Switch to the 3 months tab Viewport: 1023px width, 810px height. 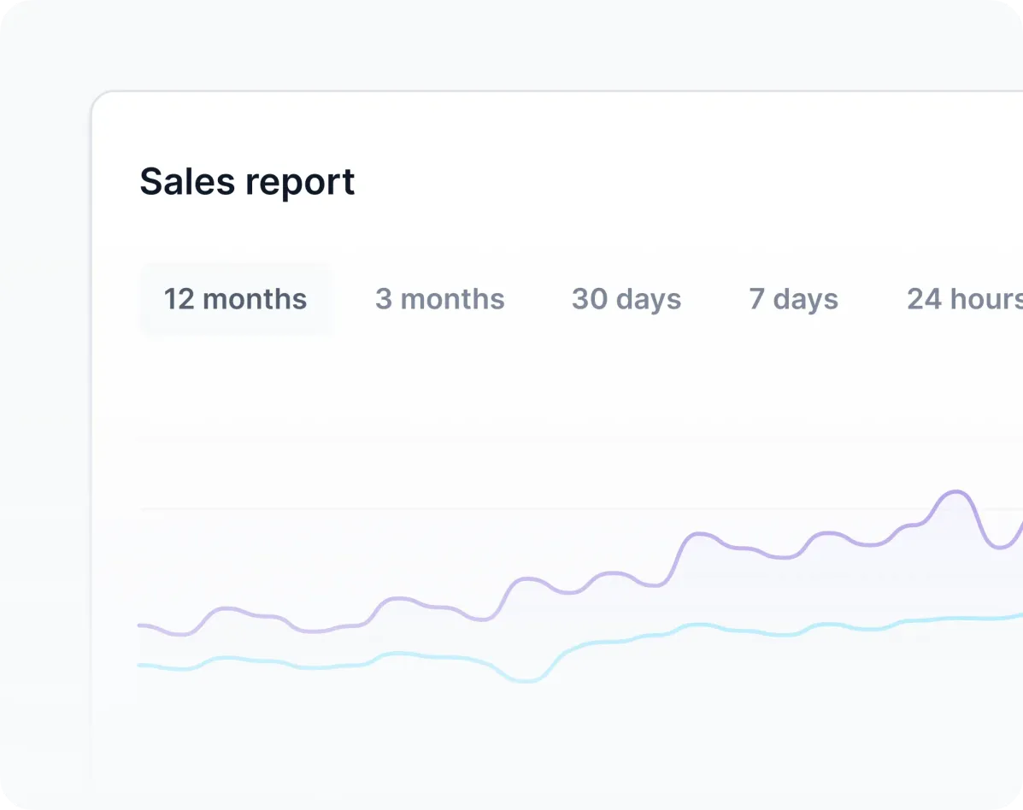[439, 299]
